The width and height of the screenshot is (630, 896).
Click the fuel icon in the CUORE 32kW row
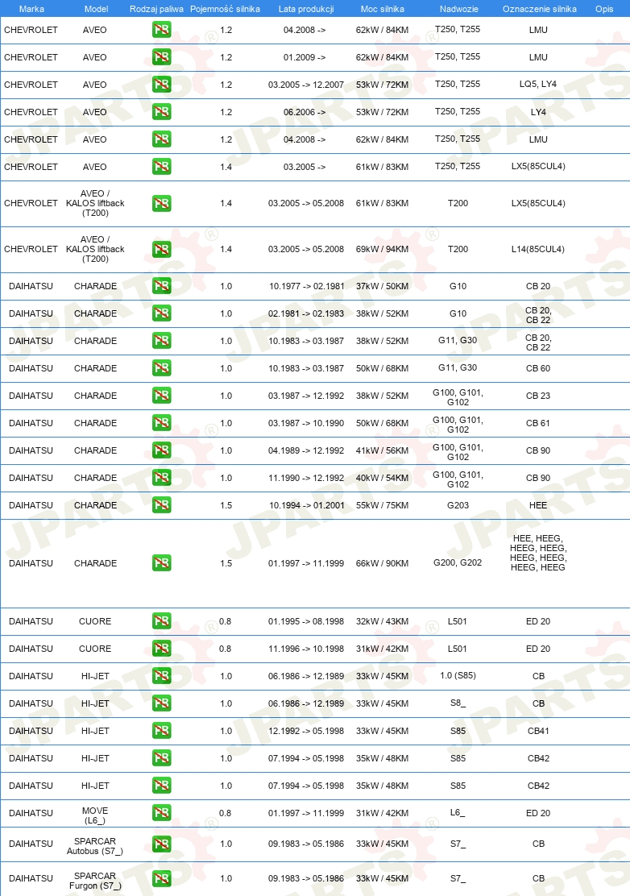pos(162,621)
